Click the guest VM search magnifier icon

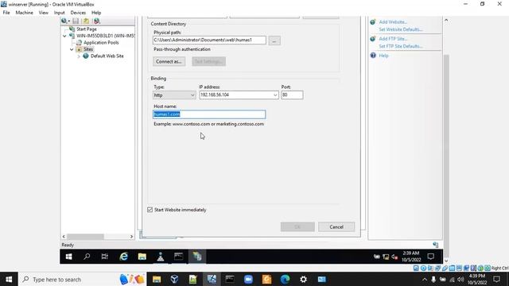pyautogui.click(x=87, y=257)
